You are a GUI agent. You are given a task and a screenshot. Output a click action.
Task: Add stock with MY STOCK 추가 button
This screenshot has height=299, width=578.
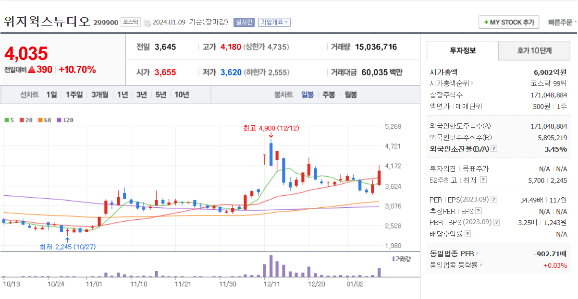click(509, 22)
